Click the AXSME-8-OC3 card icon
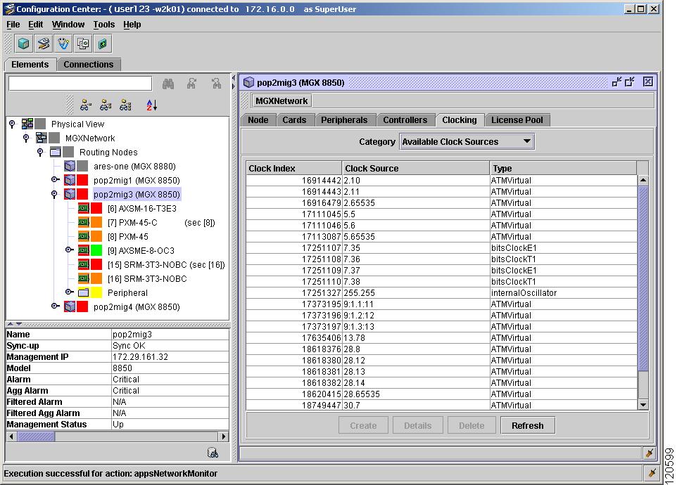The image size is (677, 485). tap(84, 250)
